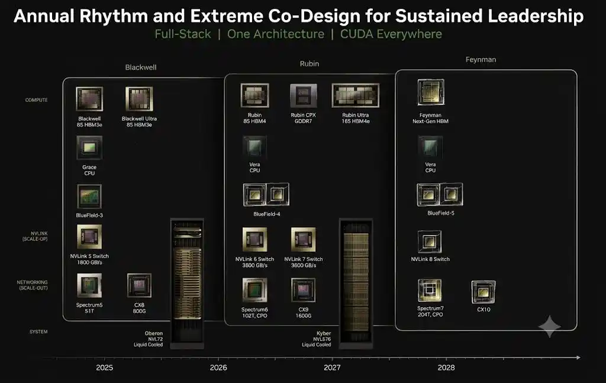The image size is (606, 383).
Task: Select the CX10 chip image
Action: [483, 292]
